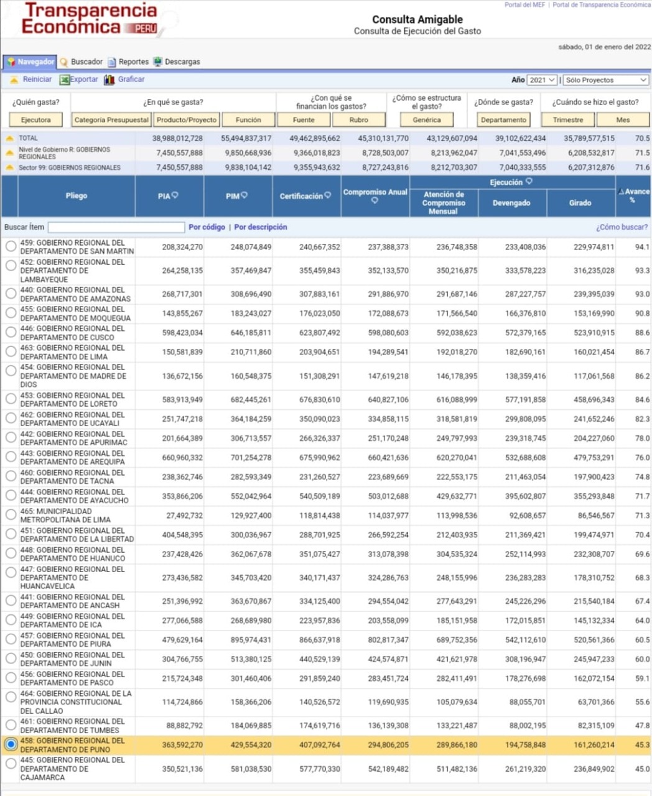The height and width of the screenshot is (796, 652).
Task: Select the Amazonas regional government radio
Action: tap(11, 294)
